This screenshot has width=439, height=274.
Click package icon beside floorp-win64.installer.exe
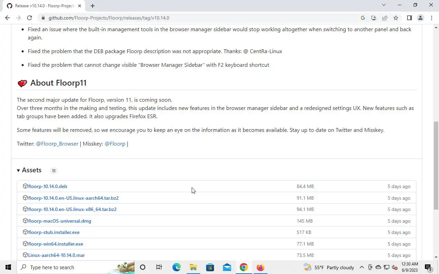[25, 244]
